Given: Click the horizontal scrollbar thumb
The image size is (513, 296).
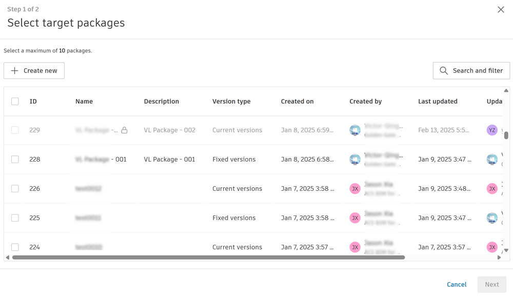Looking at the screenshot, I should click(208, 258).
